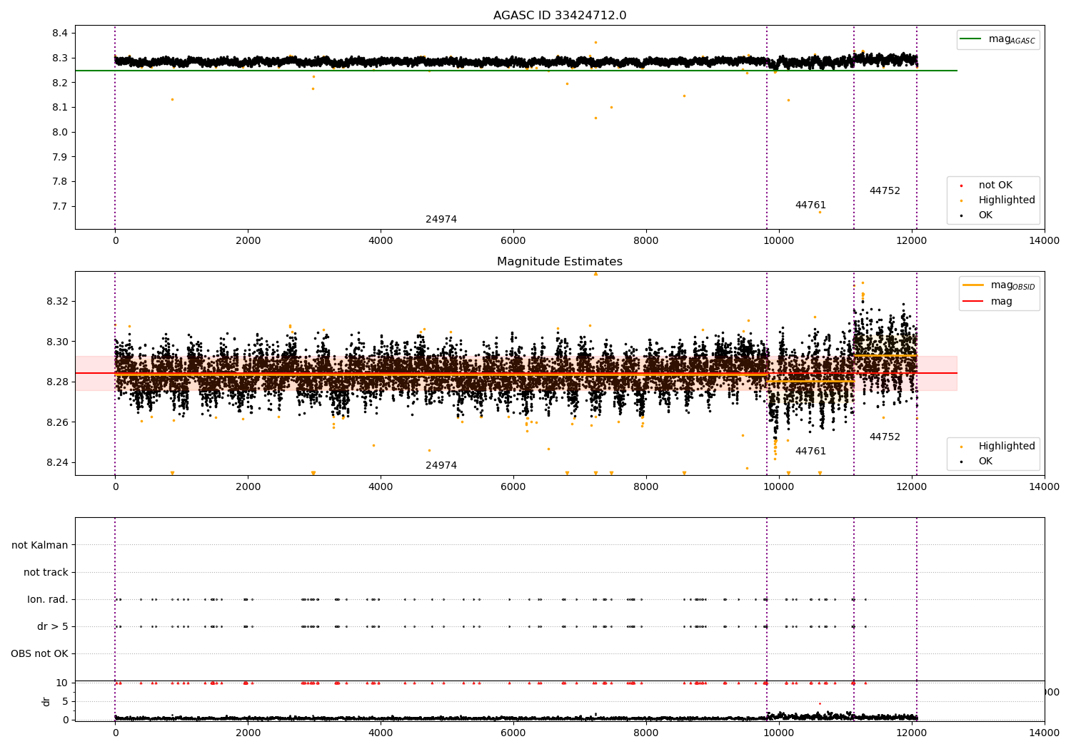Click label 24974 in Magnitude Estimates plot
The height and width of the screenshot is (749, 1071).
click(x=441, y=466)
